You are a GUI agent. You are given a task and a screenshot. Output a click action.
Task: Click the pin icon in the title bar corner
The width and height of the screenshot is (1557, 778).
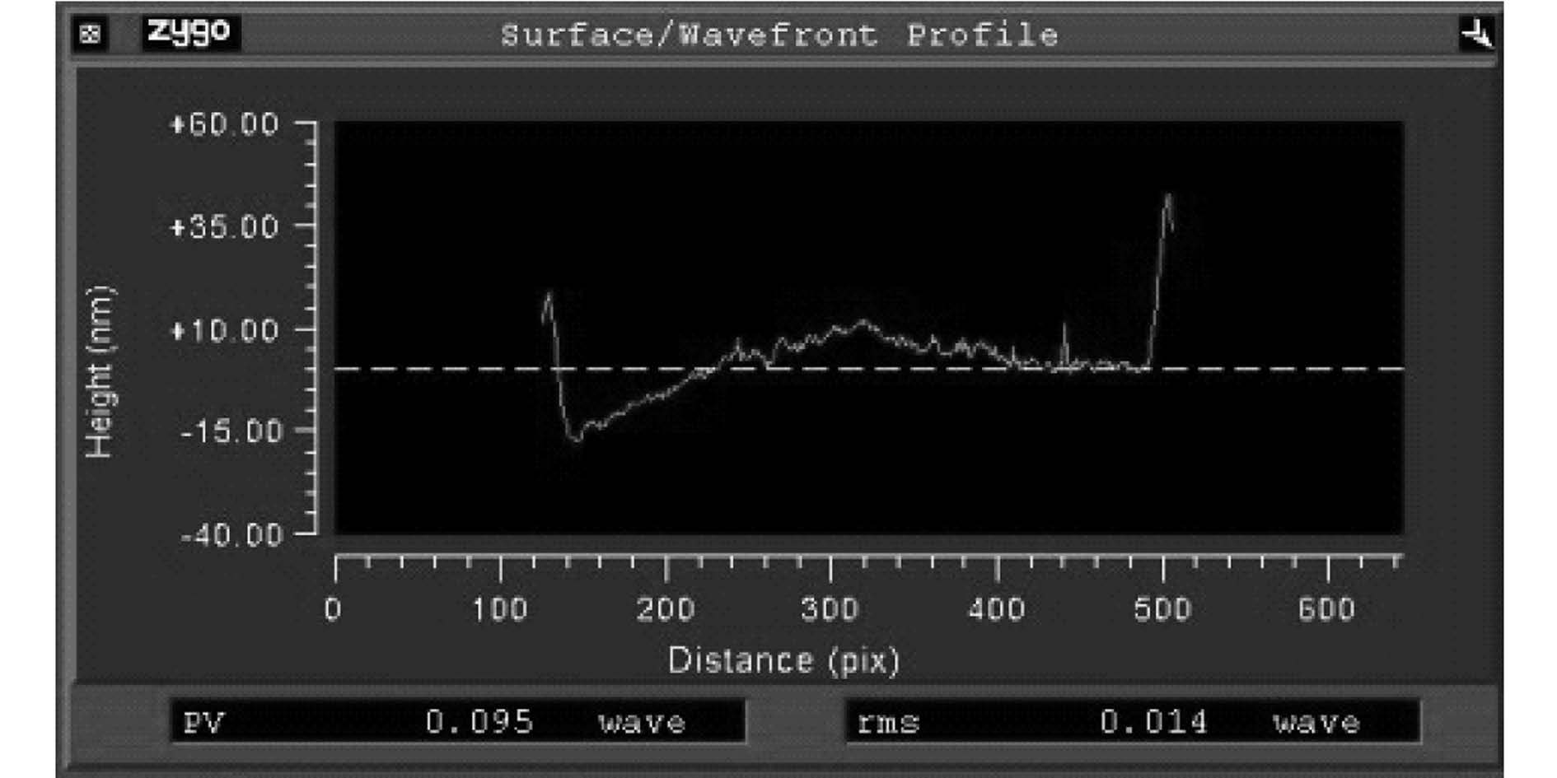[1475, 35]
